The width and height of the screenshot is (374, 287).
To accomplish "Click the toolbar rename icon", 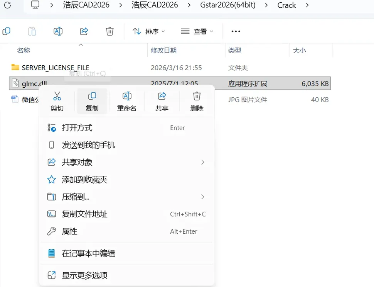I will tap(58, 31).
